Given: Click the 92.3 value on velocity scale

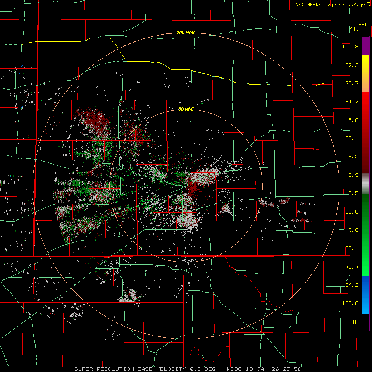Looking at the screenshot, I should (352, 65).
